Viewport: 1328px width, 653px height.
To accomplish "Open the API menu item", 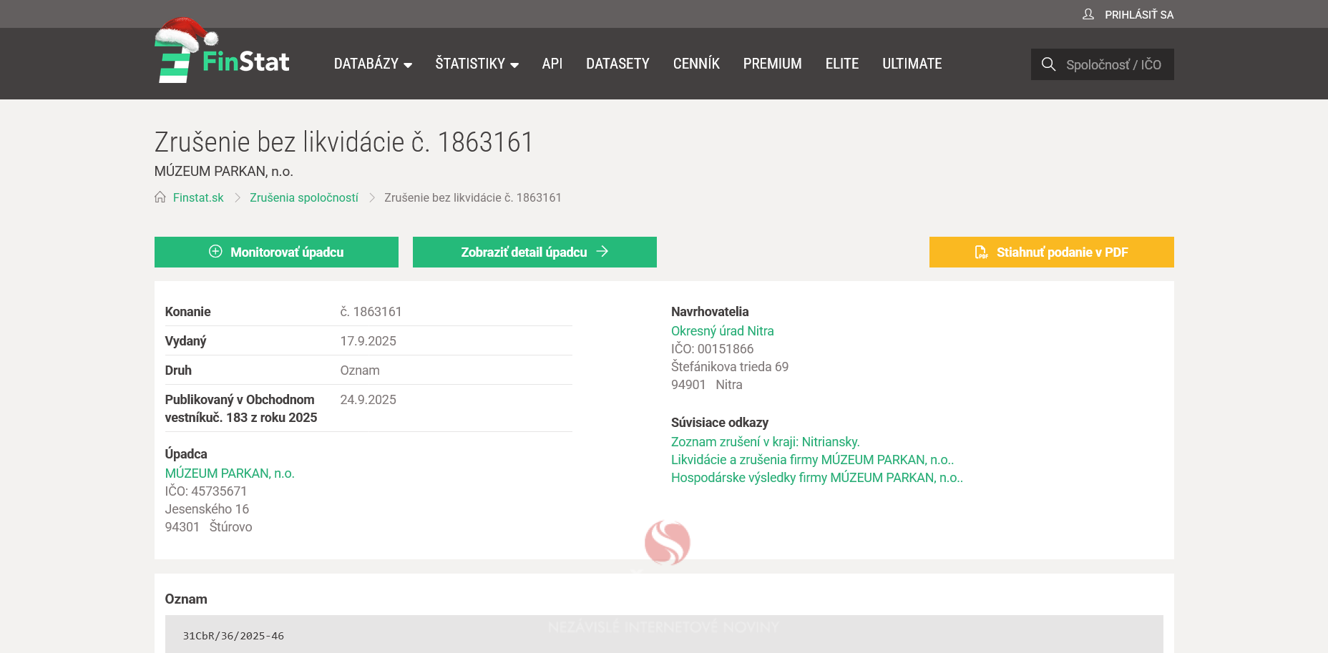I will pos(552,64).
